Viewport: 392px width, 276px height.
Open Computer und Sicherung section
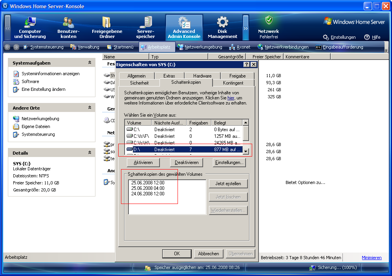click(x=30, y=27)
